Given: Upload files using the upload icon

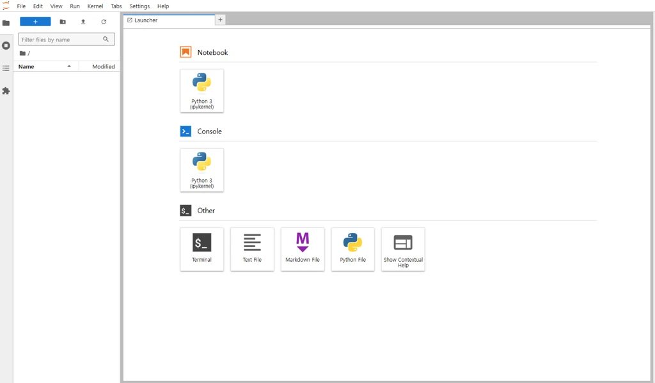Looking at the screenshot, I should (83, 21).
